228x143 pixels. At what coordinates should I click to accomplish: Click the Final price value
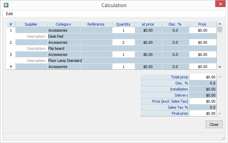click(x=203, y=113)
